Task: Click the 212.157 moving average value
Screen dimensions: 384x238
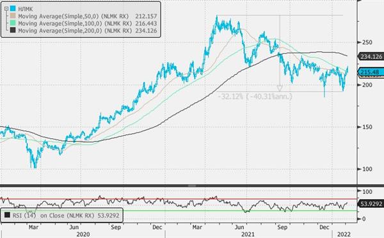Action: pos(146,17)
